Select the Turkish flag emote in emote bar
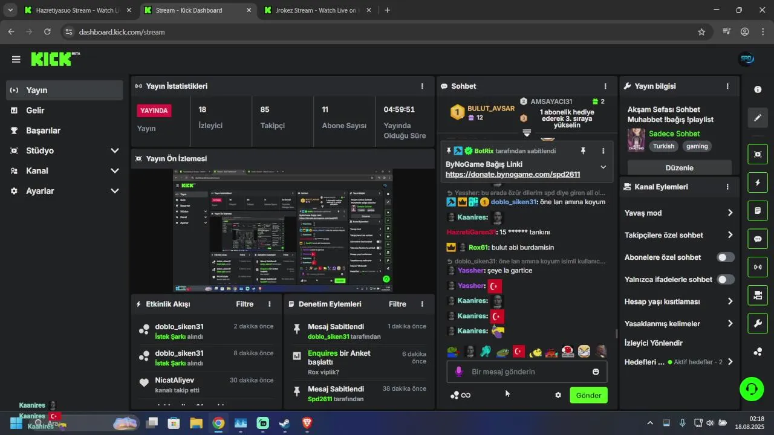Viewport: 774px width, 435px height. pos(519,351)
